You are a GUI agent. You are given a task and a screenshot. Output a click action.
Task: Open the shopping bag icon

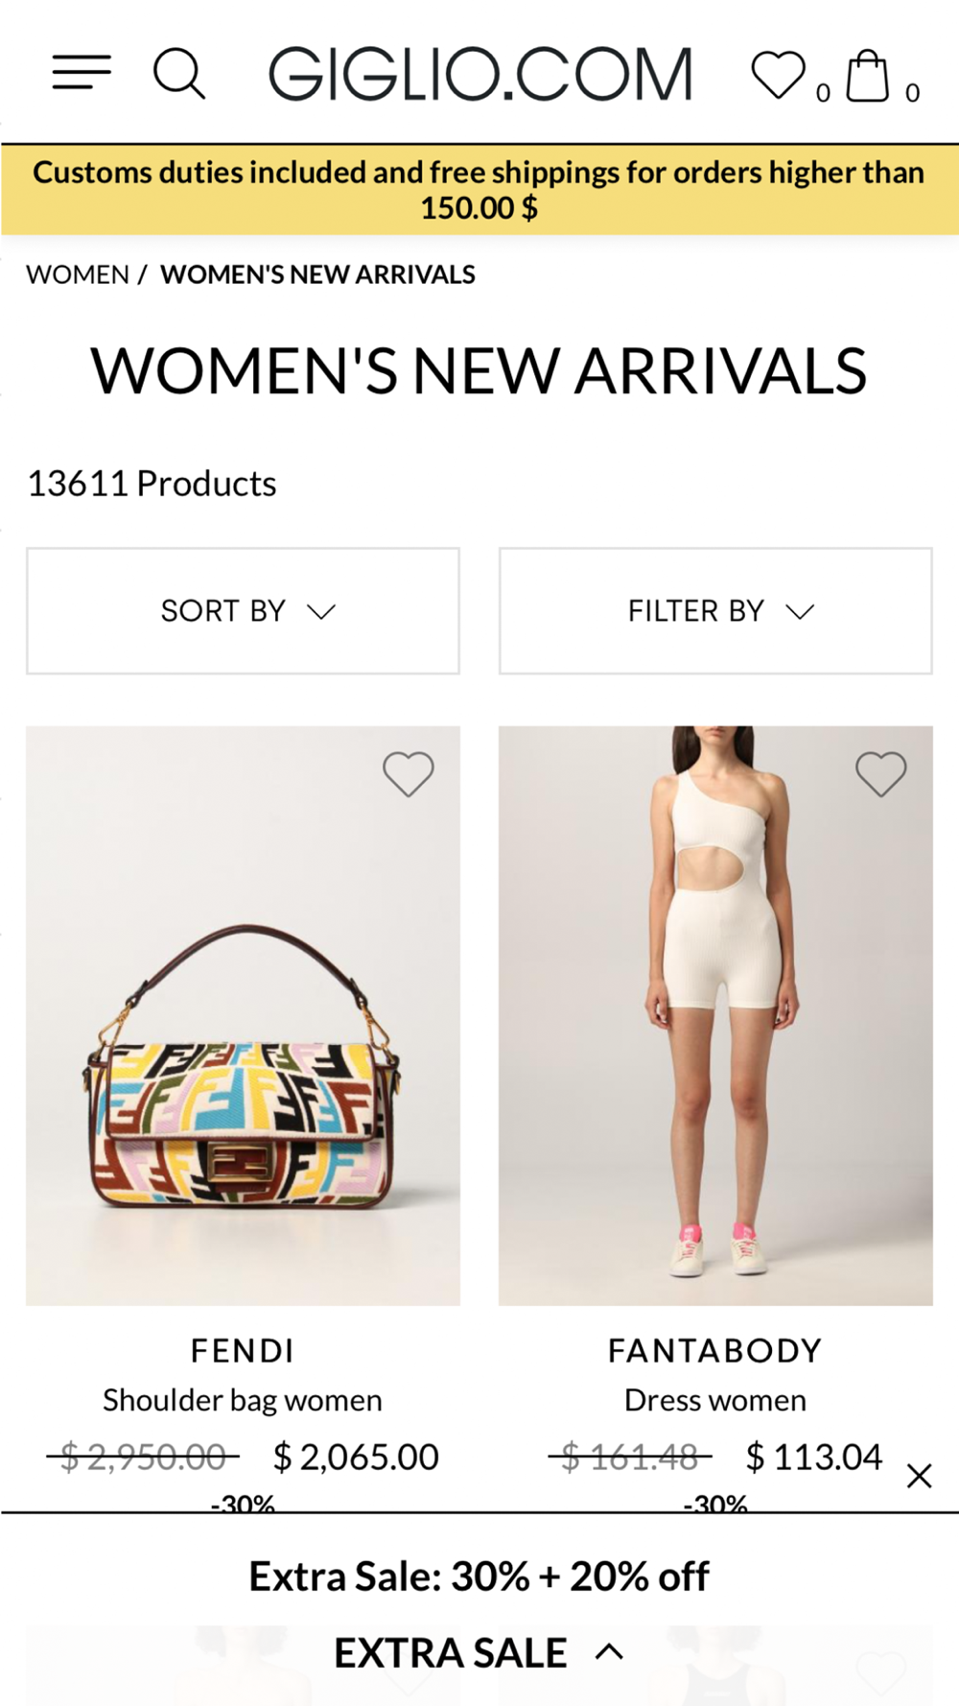coord(868,75)
